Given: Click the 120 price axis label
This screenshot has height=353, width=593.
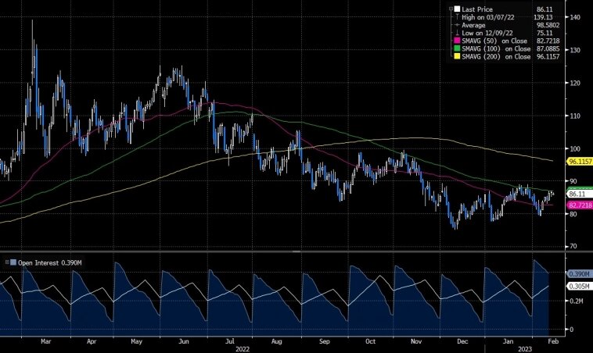Looking at the screenshot, I should pos(575,83).
